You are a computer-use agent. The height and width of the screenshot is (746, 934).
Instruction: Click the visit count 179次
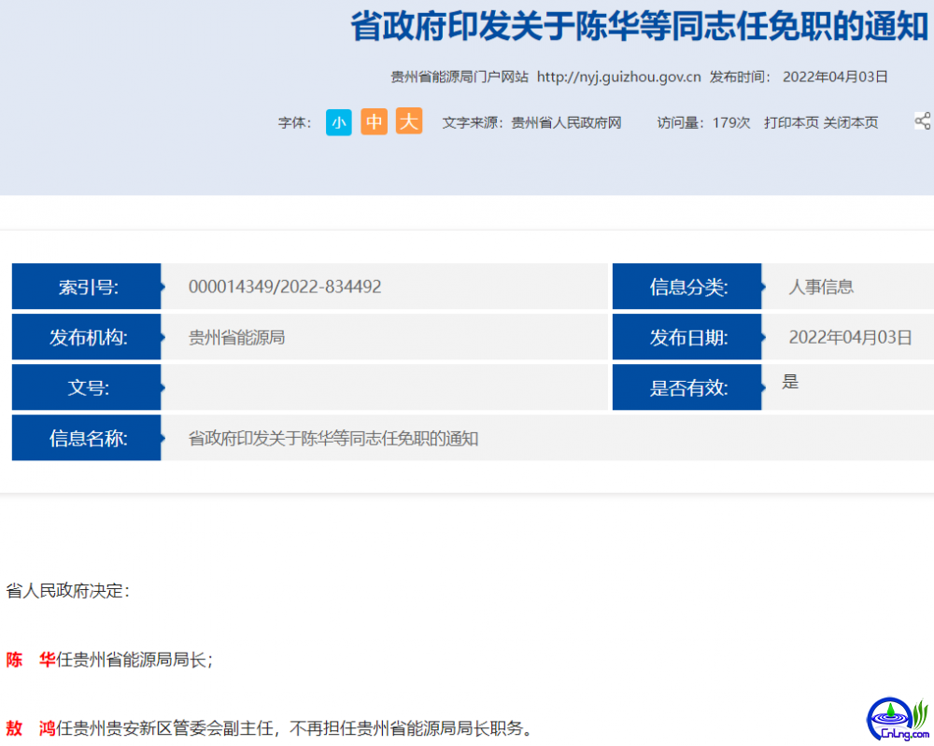point(731,122)
